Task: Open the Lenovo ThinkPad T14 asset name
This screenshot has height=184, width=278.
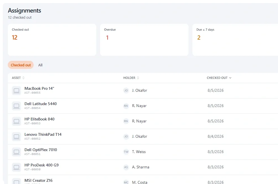Action: click(43, 134)
